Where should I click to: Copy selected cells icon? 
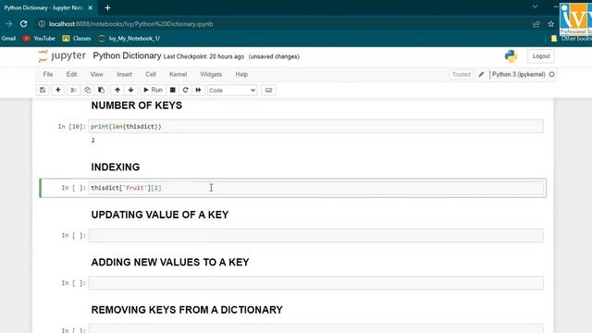pyautogui.click(x=88, y=91)
